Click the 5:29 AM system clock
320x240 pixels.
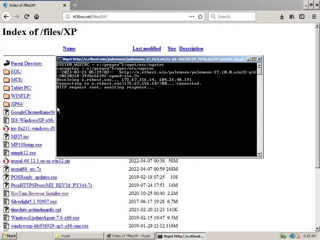(x=309, y=236)
